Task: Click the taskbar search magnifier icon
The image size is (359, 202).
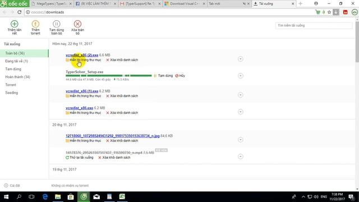Action: (x=19, y=197)
